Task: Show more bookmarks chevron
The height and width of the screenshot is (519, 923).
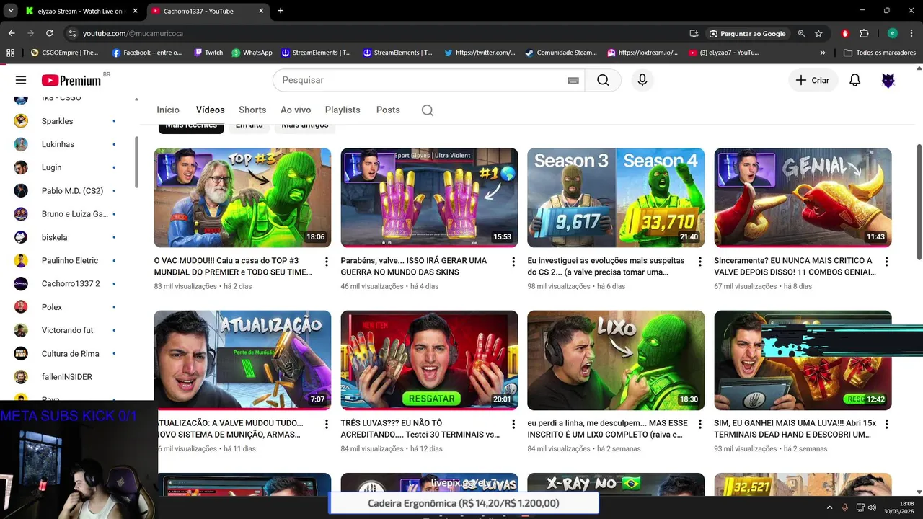Action: click(823, 53)
